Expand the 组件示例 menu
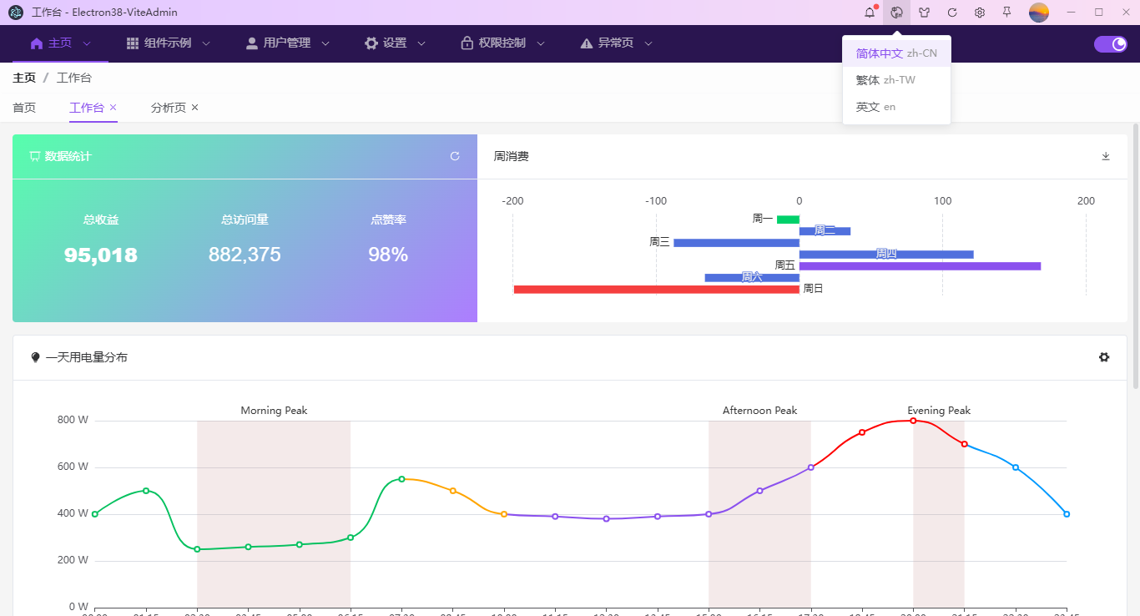 (x=168, y=43)
